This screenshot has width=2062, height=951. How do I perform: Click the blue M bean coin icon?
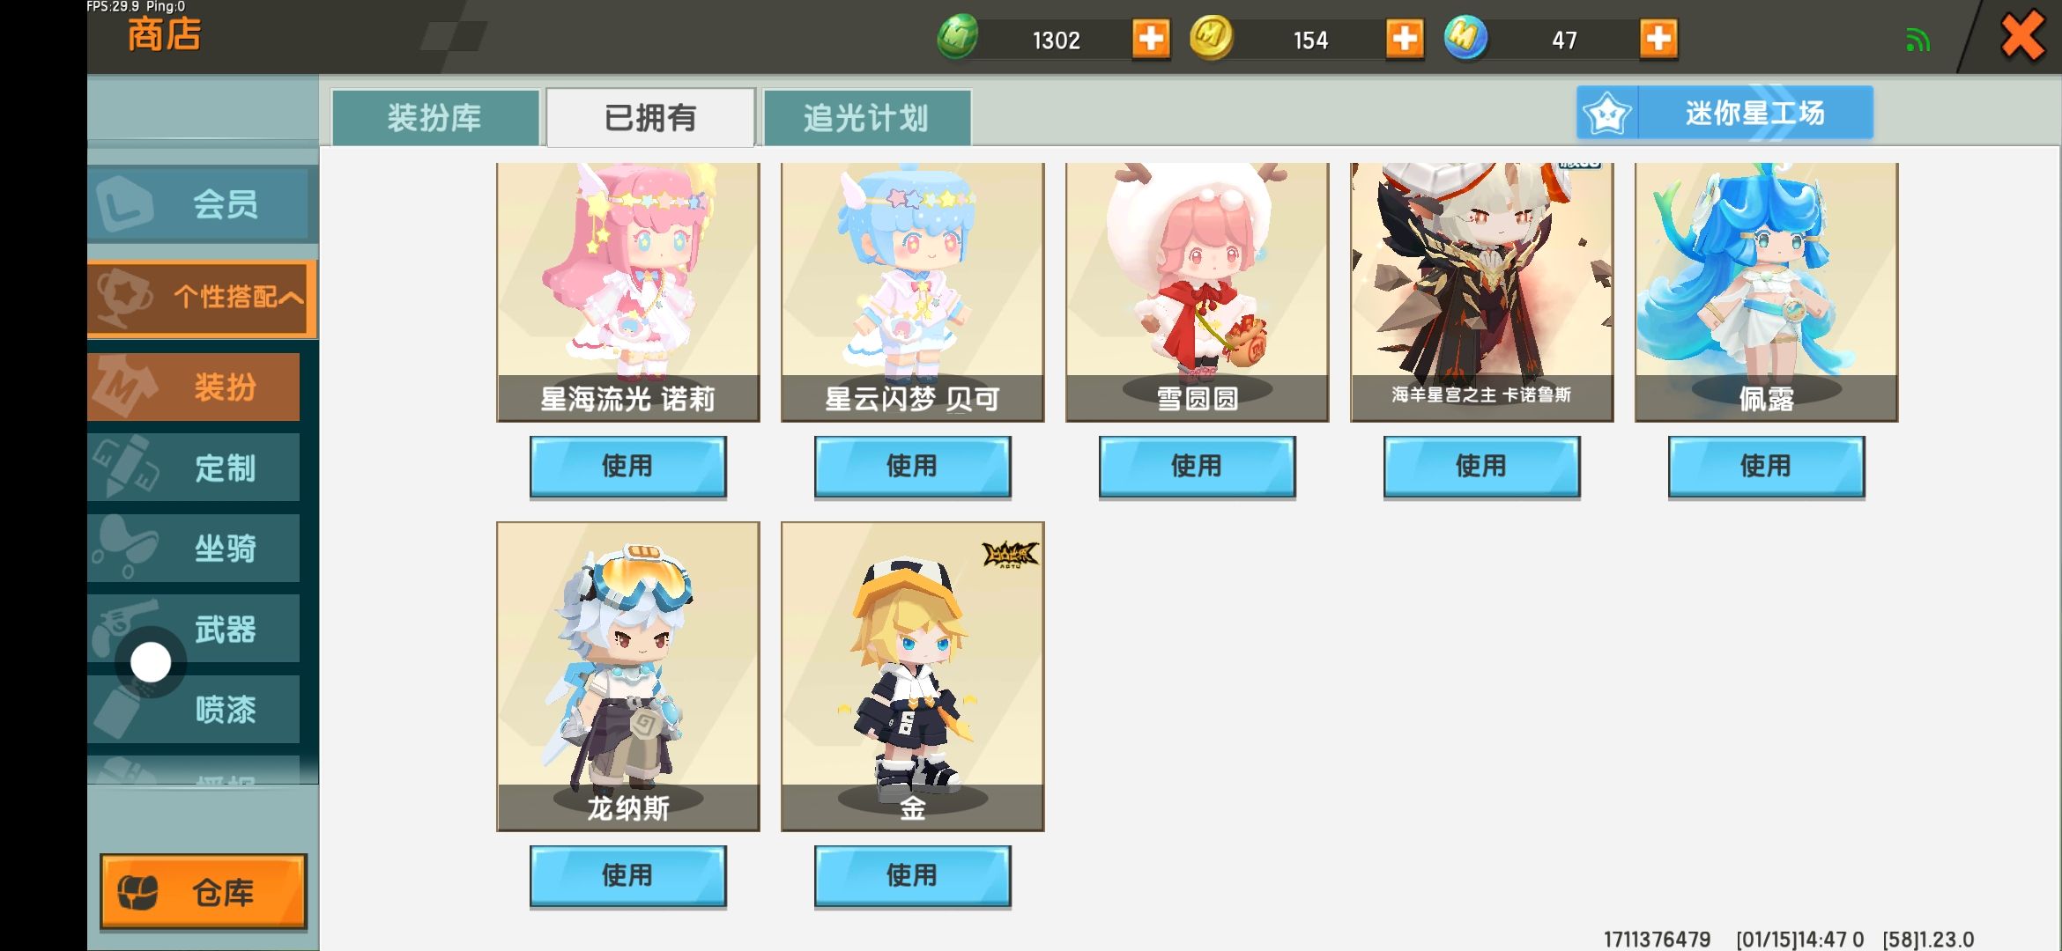pyautogui.click(x=1465, y=38)
